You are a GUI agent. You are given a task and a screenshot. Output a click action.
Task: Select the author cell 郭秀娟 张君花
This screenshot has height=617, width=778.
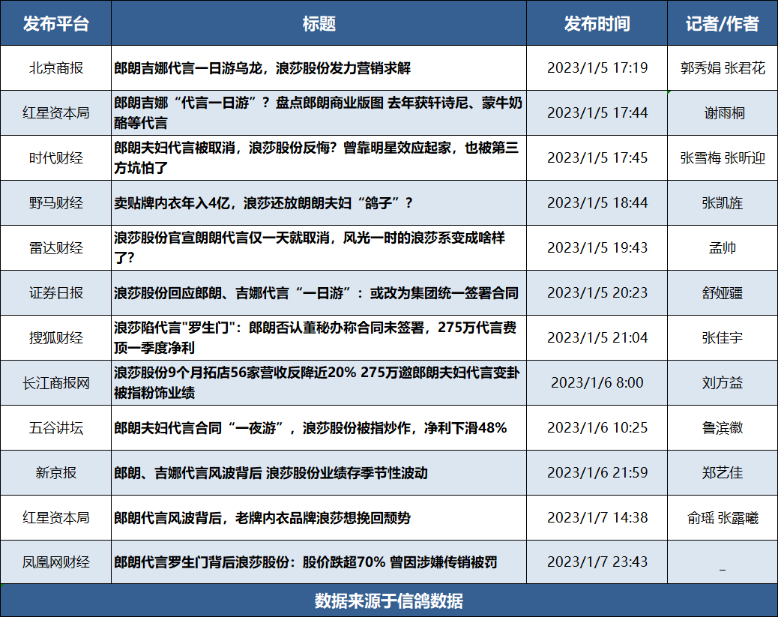(x=723, y=68)
